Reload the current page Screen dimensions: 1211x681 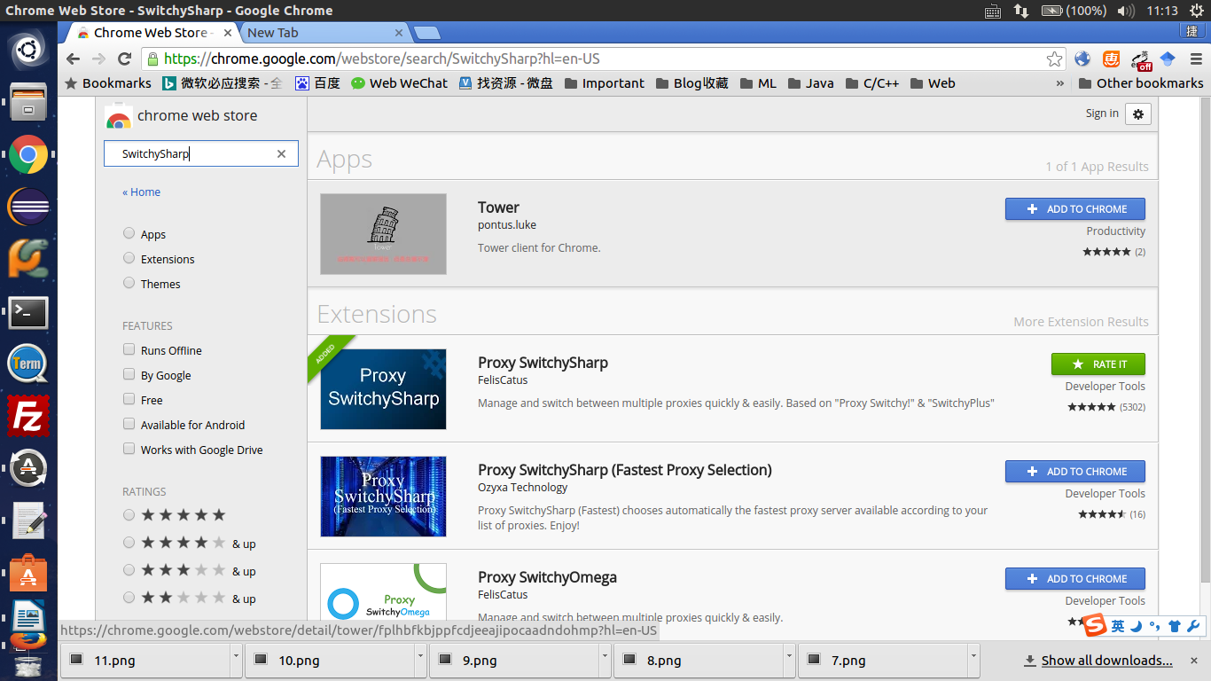click(125, 59)
